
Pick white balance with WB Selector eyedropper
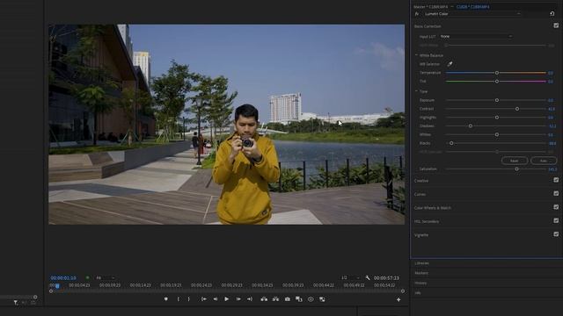pos(450,64)
